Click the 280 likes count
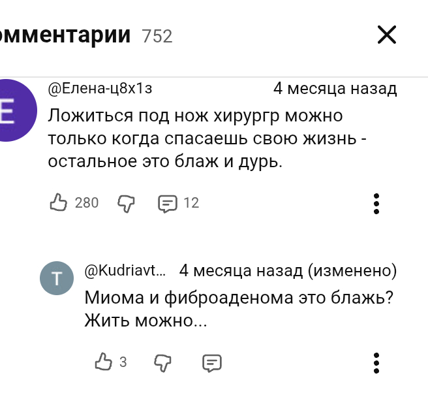428x399 pixels. (x=87, y=203)
